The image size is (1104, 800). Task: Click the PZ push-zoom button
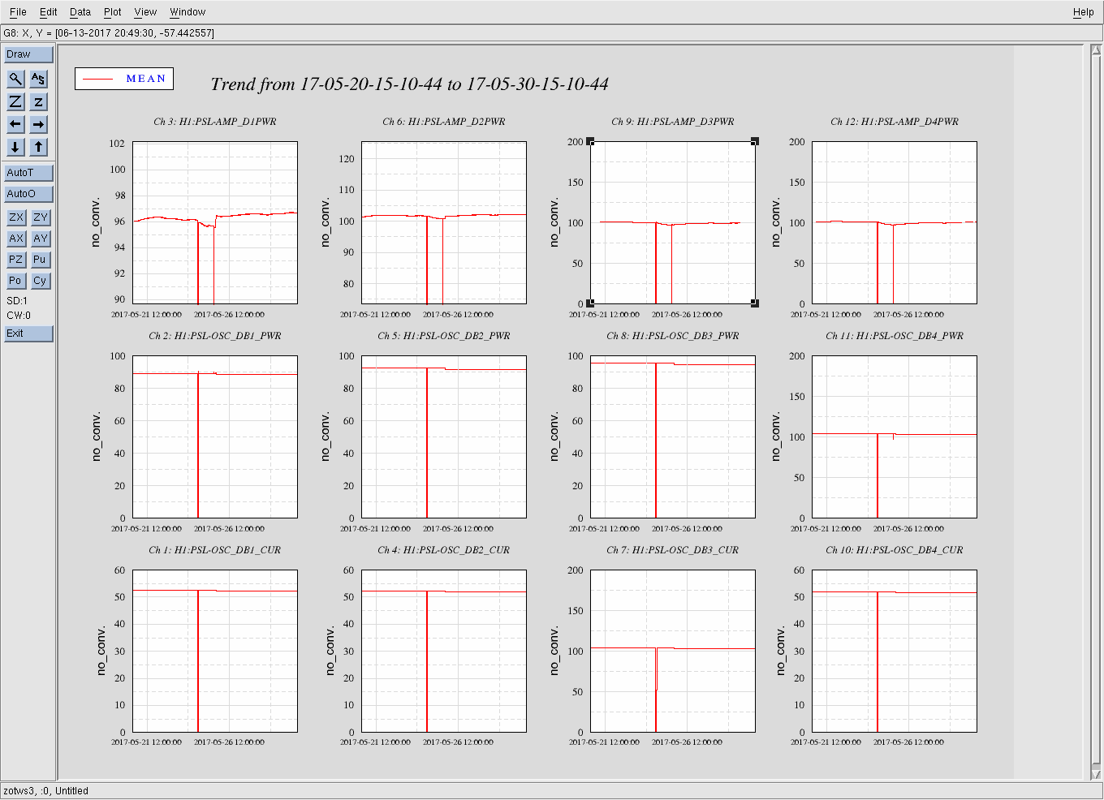(15, 260)
